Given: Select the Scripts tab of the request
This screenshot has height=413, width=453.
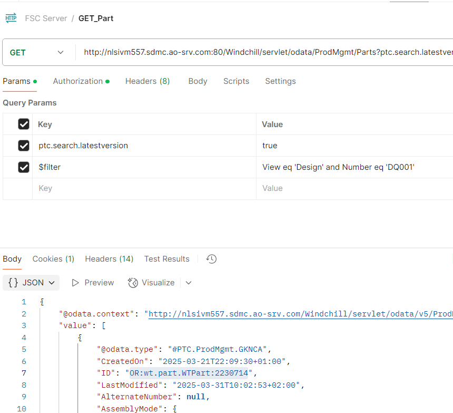Looking at the screenshot, I should pyautogui.click(x=236, y=81).
